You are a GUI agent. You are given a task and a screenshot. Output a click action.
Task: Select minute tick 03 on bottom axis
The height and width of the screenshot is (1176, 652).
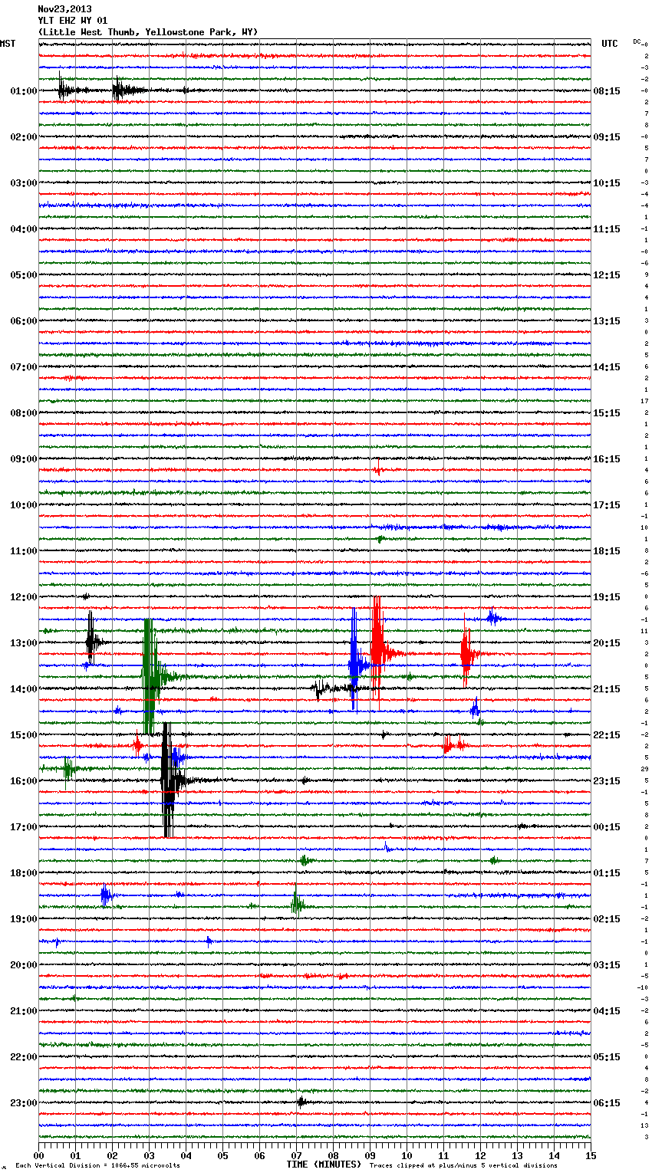coord(149,1155)
